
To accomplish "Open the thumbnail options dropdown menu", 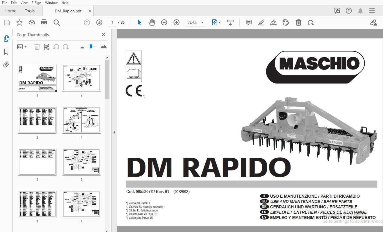I will click(x=22, y=47).
